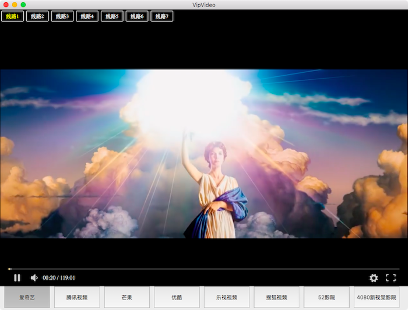Open the 乐视视频 source
Image resolution: width=408 pixels, height=310 pixels.
point(227,297)
